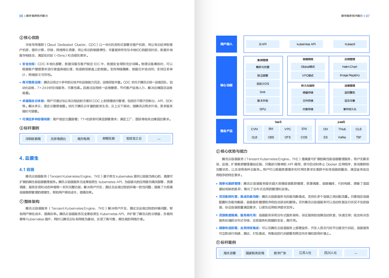The image size is (389, 278).
Task: Click the 海关总署 case link
Action: coord(229,253)
